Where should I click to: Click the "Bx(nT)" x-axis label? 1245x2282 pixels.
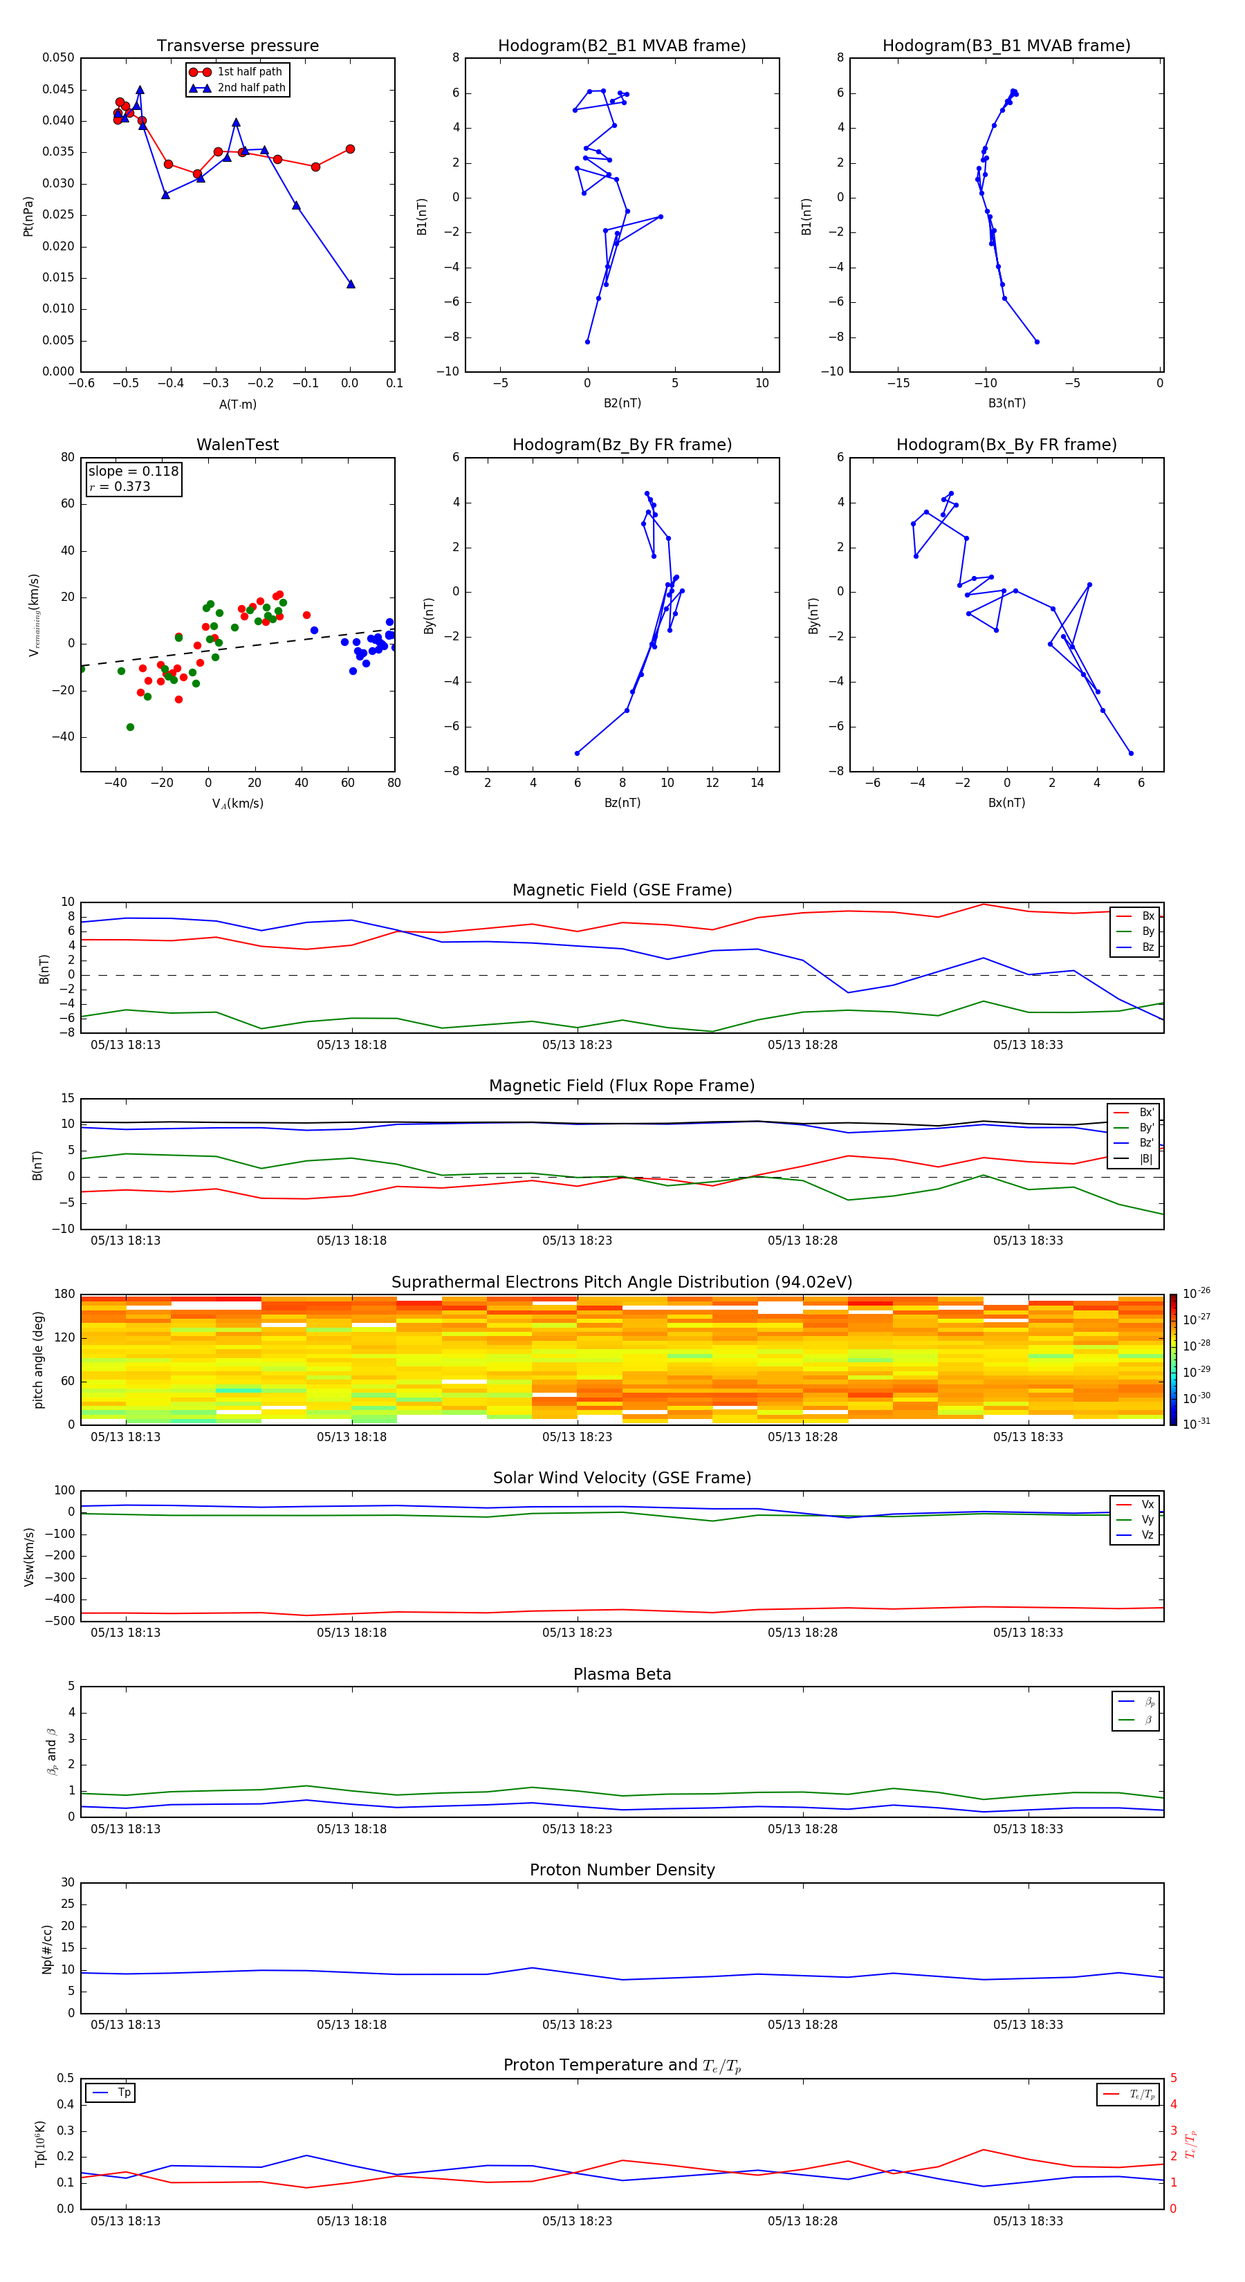[1006, 803]
